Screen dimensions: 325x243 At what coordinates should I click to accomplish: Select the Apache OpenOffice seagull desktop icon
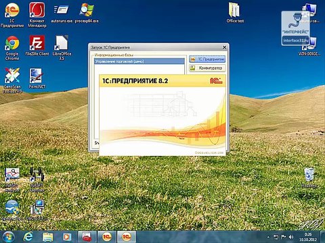pyautogui.click(x=12, y=210)
